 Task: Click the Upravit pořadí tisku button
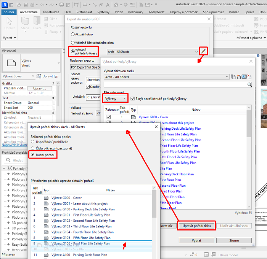pos(196,226)
